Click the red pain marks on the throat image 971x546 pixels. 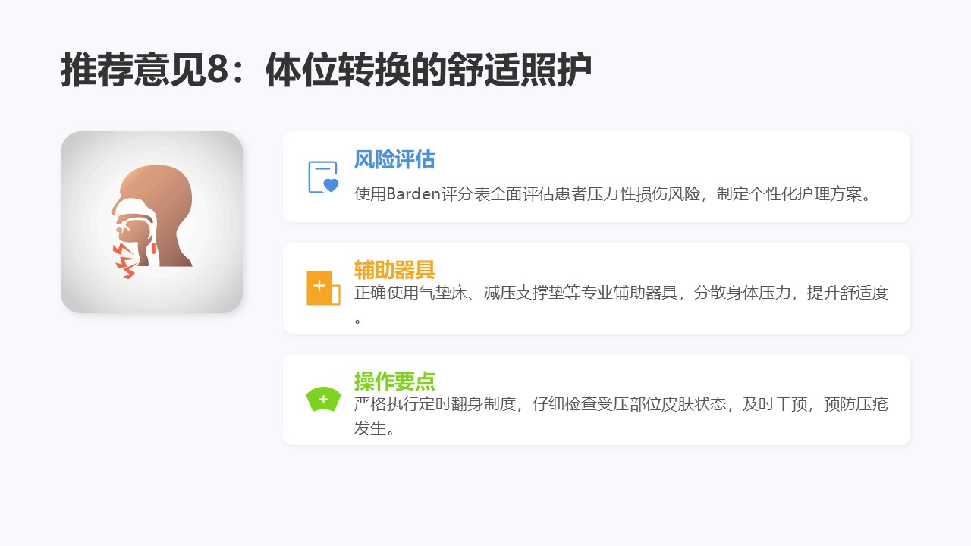coord(125,260)
